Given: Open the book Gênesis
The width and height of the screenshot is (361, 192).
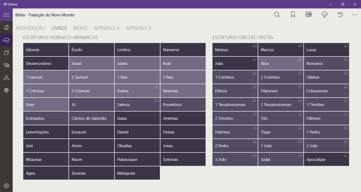Looking at the screenshot, I should coord(46,50).
